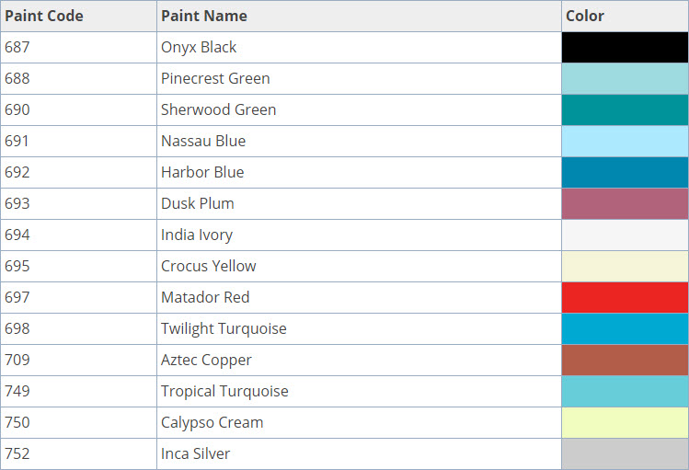This screenshot has height=470, width=689.
Task: Select the paint code 687 cell
Action: (x=17, y=48)
